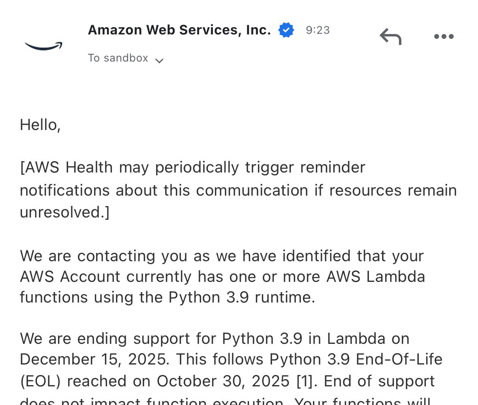Click the "We are contacting you" paragraph
Screen dimensions: 478x405
[222, 277]
